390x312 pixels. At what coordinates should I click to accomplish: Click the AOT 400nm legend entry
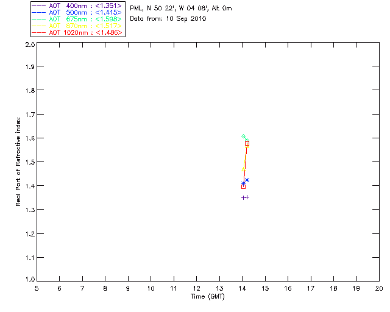click(77, 5)
